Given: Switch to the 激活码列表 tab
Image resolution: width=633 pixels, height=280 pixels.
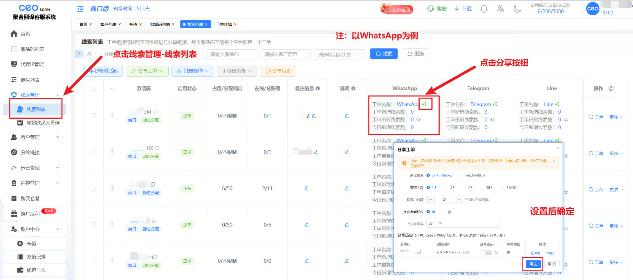Looking at the screenshot, I should point(162,24).
